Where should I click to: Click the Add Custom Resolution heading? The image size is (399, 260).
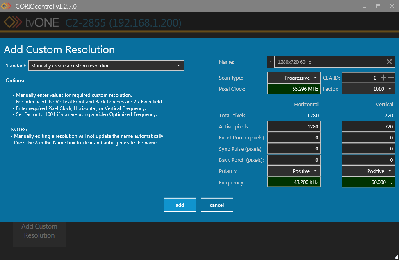click(59, 49)
